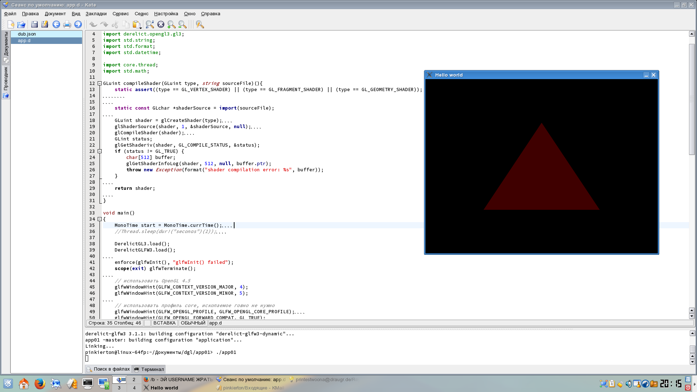The height and width of the screenshot is (392, 697).
Task: Click the Paste clipboard icon
Action: pos(136,24)
